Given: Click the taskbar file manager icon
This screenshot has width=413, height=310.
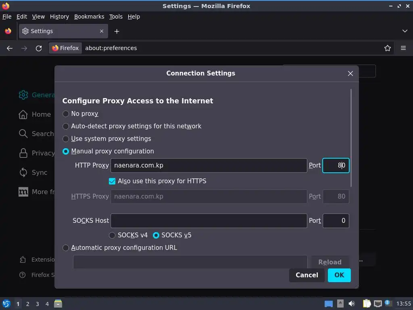Looking at the screenshot, I should [58, 304].
